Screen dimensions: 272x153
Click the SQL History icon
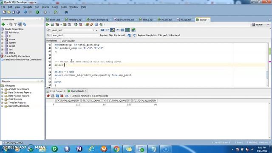(96, 25)
